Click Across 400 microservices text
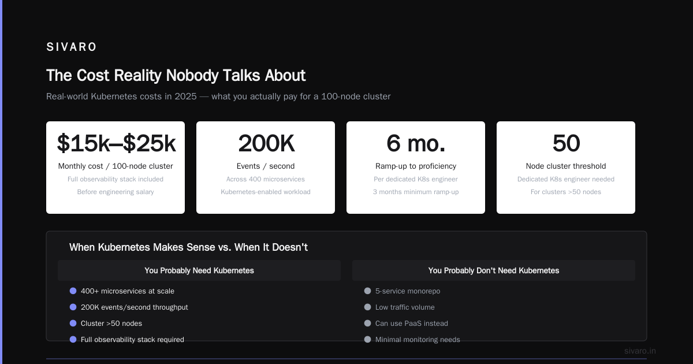The height and width of the screenshot is (364, 693). (266, 179)
